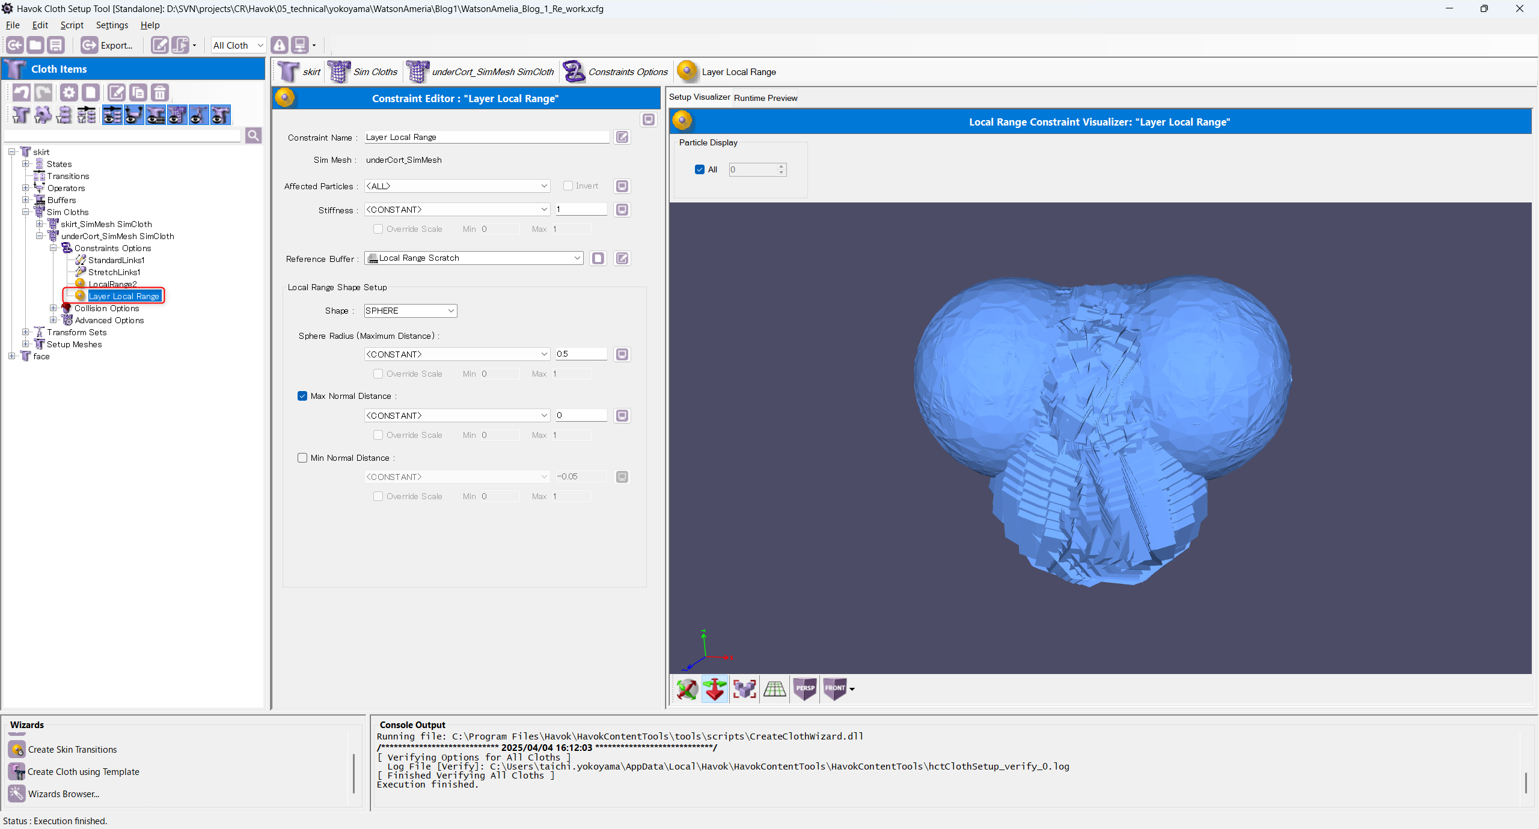The height and width of the screenshot is (829, 1539).
Task: Click the Constraints Options breadcrumb button
Action: coord(616,71)
